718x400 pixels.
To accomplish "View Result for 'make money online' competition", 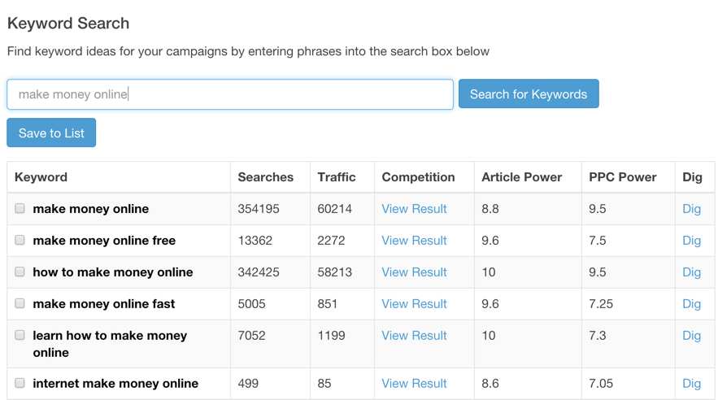I will point(414,209).
